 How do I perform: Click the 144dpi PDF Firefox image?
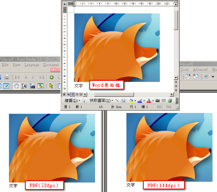coord(169,147)
